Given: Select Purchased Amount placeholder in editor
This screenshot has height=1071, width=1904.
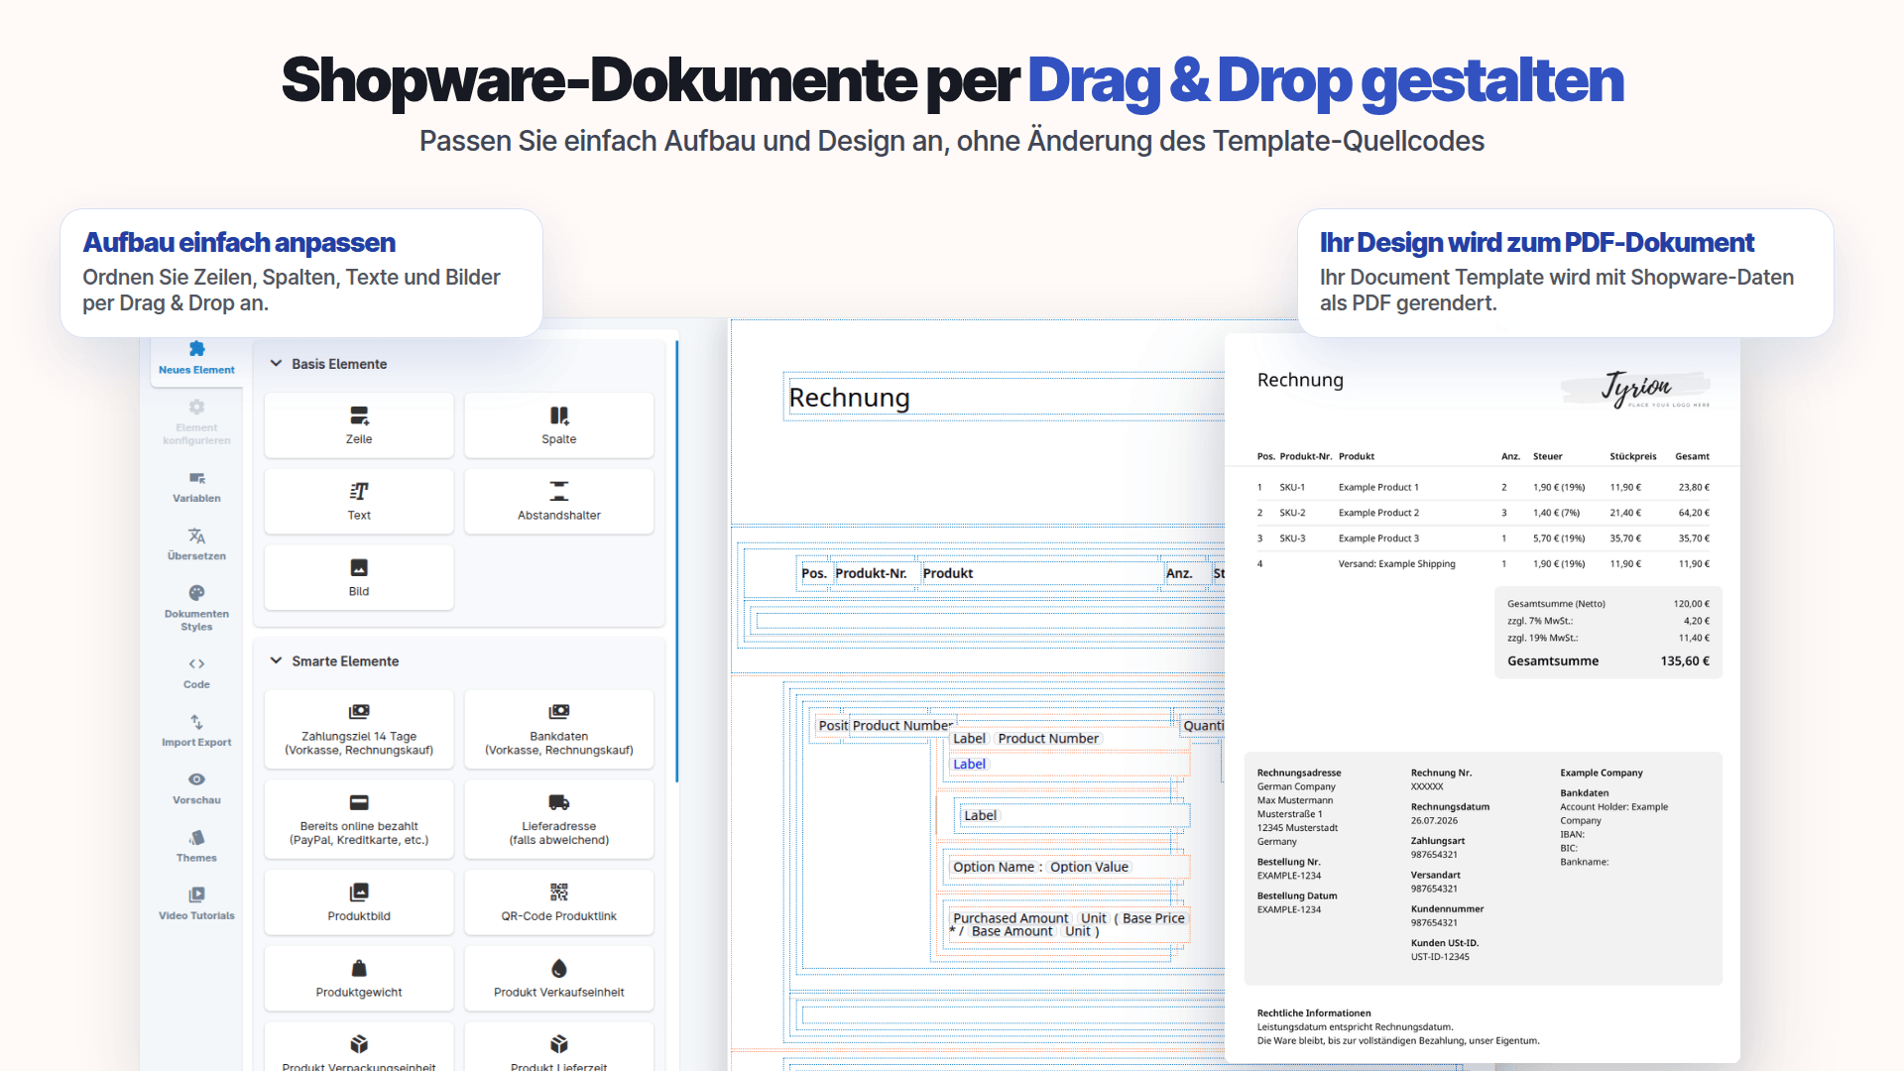Looking at the screenshot, I should coord(1011,918).
